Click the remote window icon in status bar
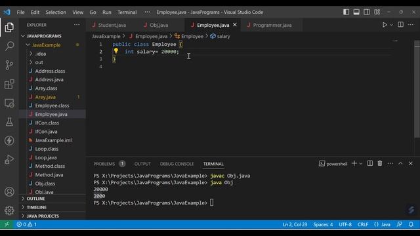420x236 pixels. (x=7, y=224)
